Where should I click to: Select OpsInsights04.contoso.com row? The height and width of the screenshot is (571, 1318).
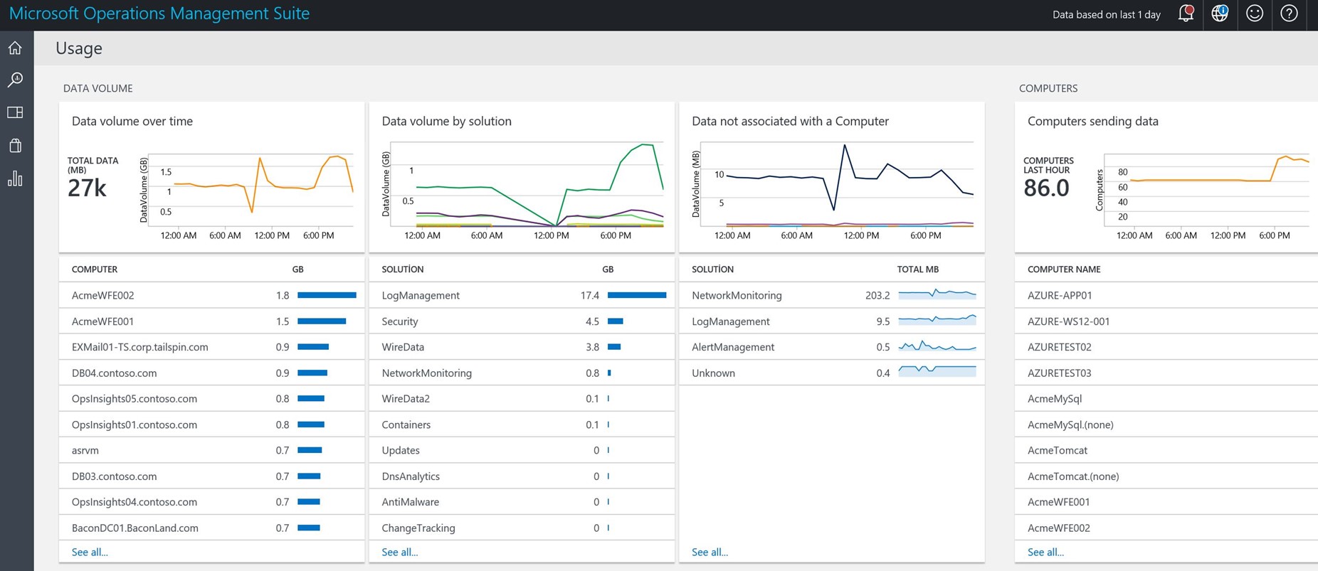[x=211, y=502]
